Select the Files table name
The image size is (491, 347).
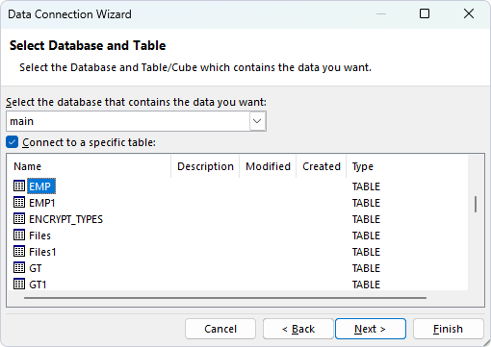[x=39, y=235]
